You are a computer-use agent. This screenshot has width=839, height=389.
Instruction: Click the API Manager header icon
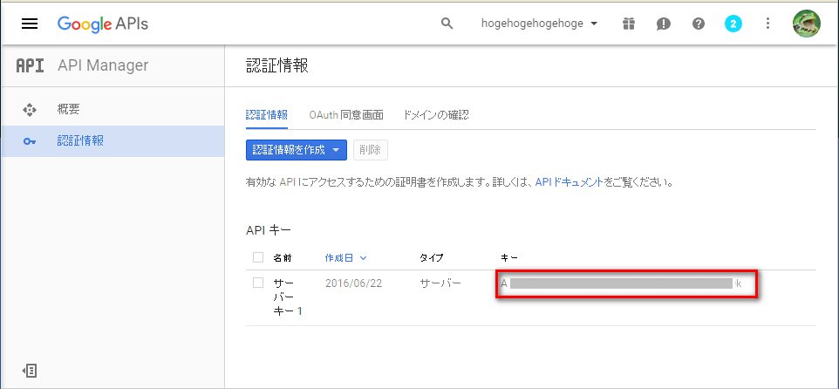click(31, 65)
